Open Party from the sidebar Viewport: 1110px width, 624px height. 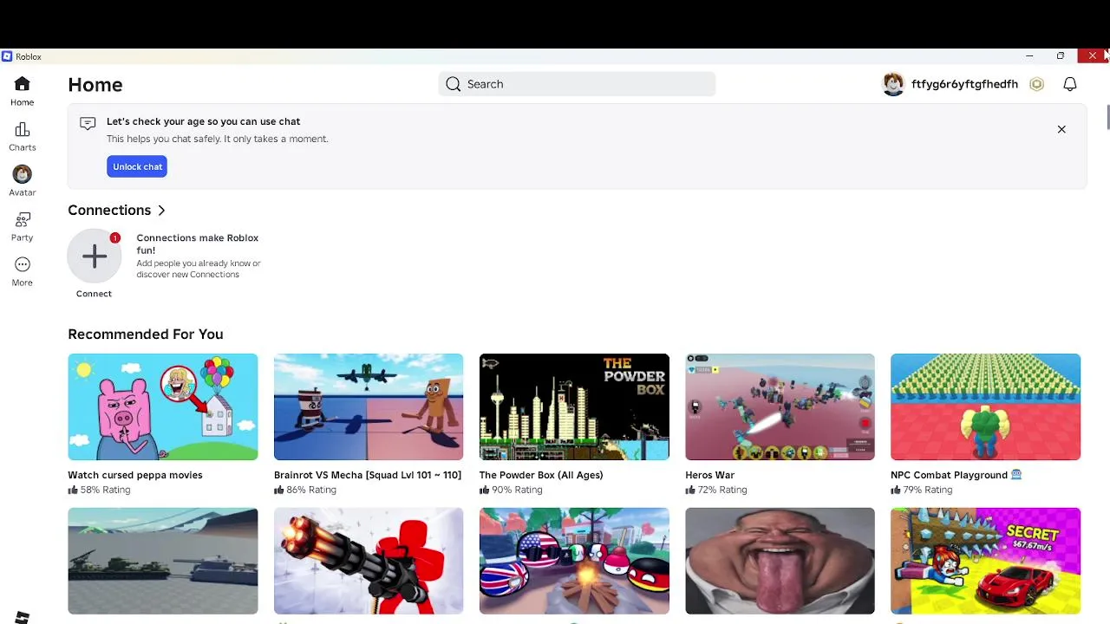[22, 220]
